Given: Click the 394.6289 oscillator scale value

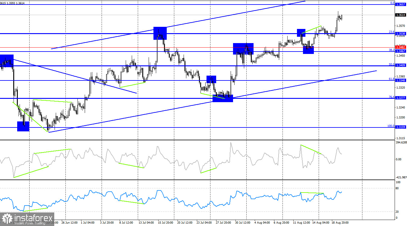Looking at the screenshot, I should click(401, 142).
